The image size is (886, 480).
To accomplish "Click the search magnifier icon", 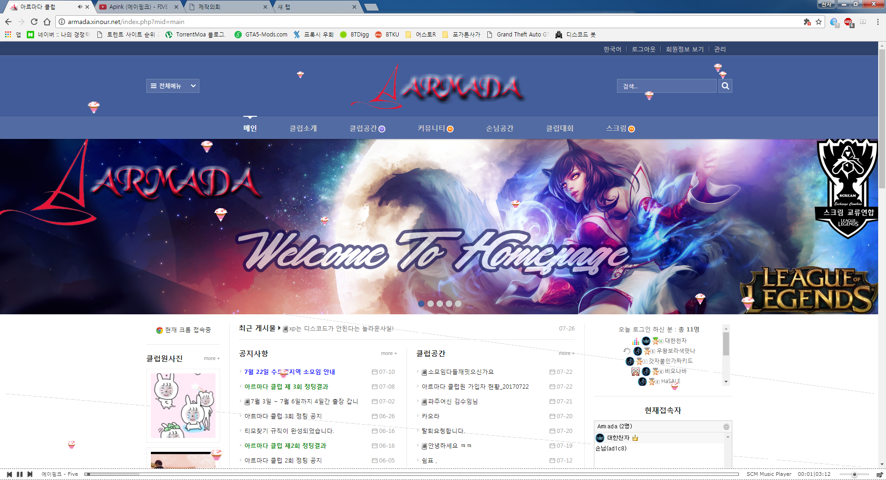I will click(x=725, y=86).
